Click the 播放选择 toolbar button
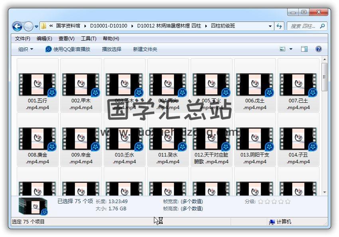 [112, 49]
